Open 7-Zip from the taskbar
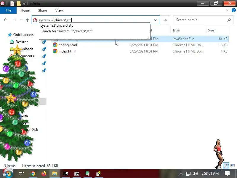This screenshot has width=237, height=178. 66,174
